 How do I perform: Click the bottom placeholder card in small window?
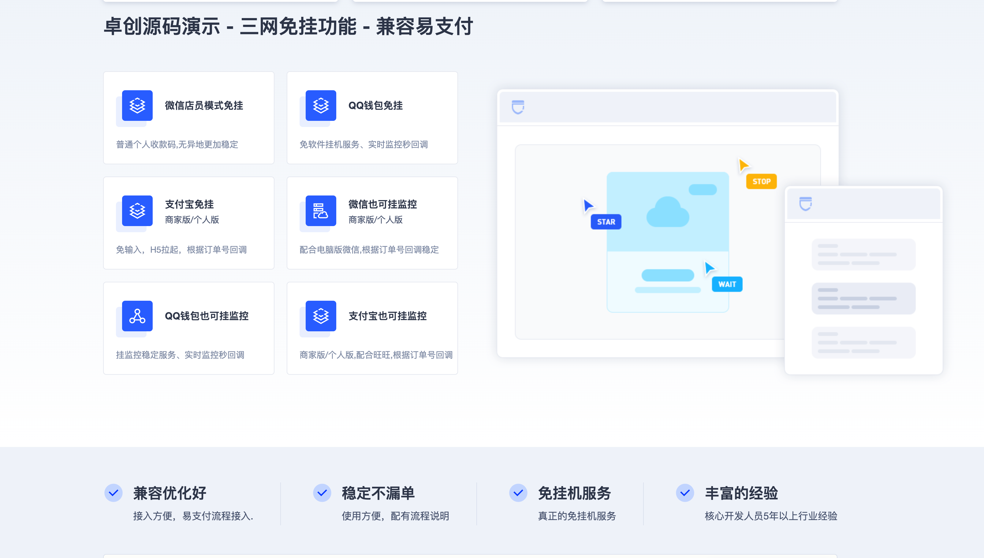click(863, 343)
